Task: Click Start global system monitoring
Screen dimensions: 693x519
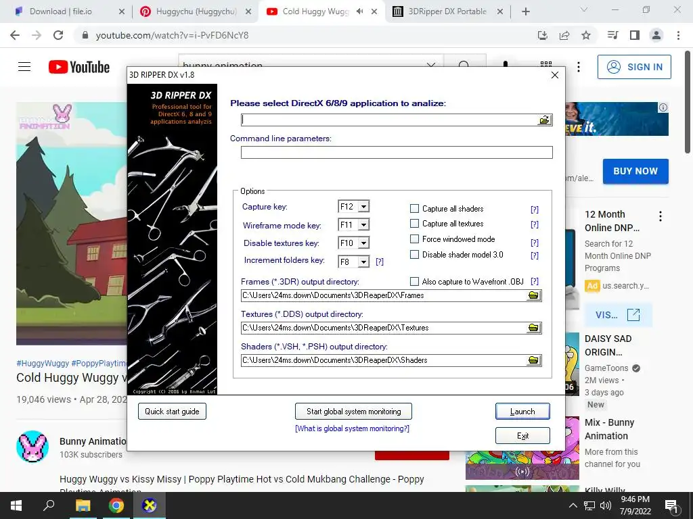Action: (x=353, y=412)
